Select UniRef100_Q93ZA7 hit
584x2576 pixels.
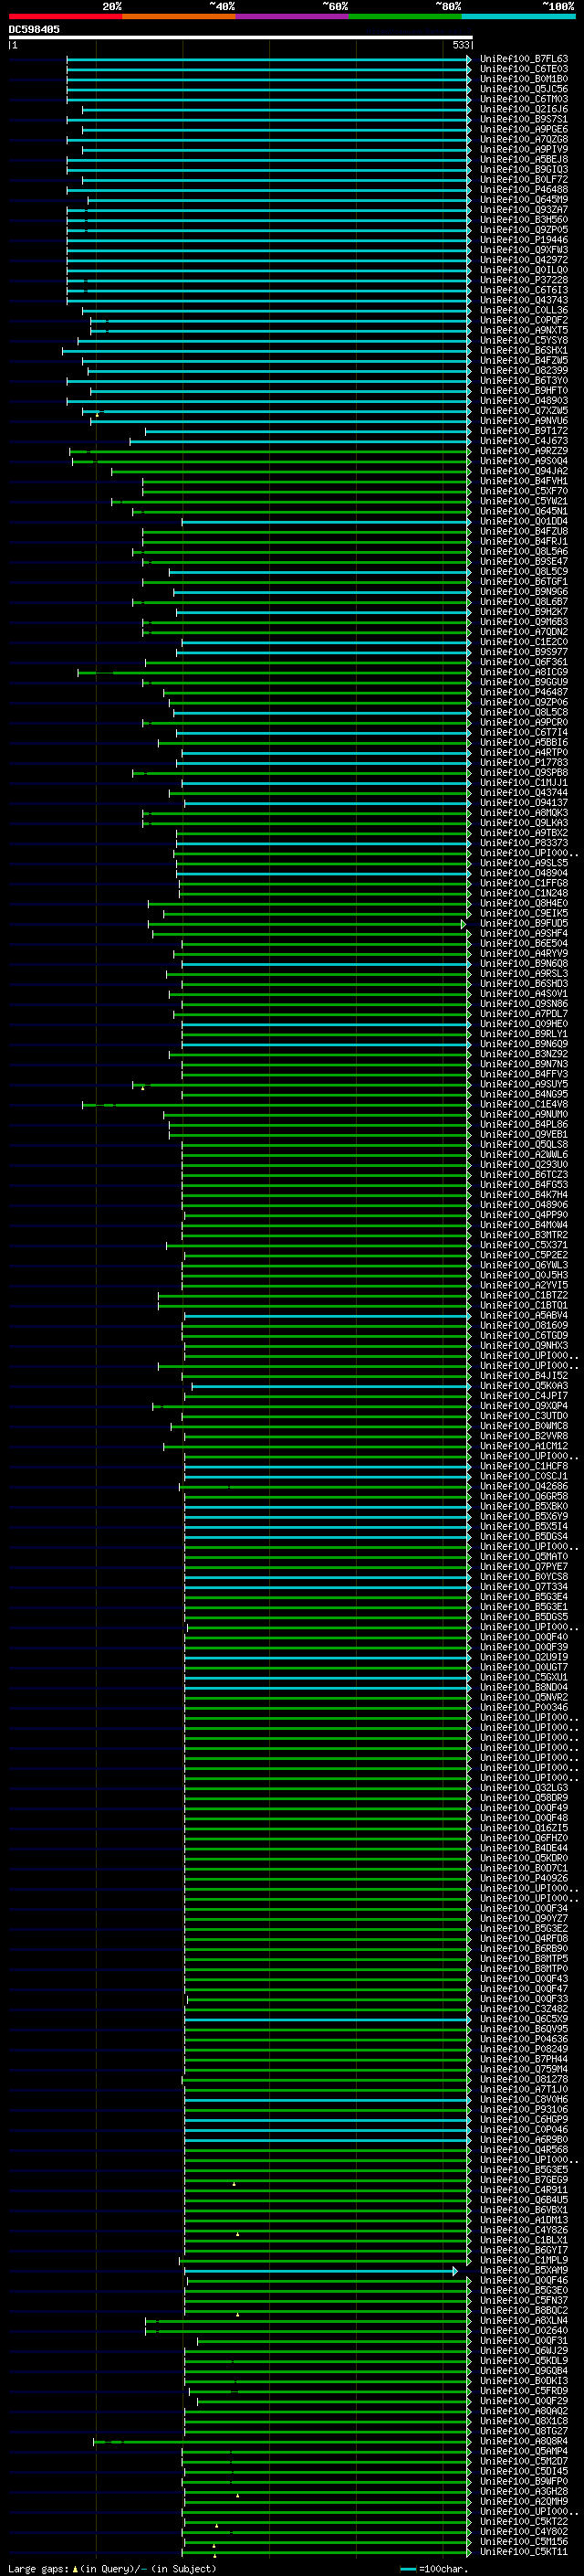tap(524, 210)
